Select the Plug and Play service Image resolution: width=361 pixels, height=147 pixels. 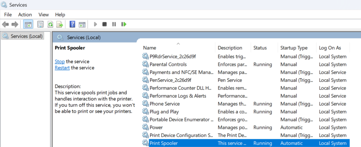(164, 112)
